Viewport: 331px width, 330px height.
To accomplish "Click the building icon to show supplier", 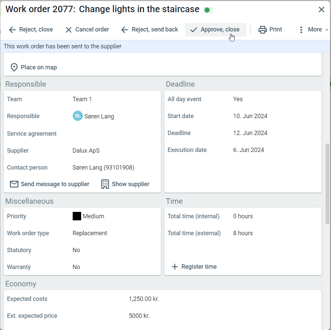I will 105,184.
